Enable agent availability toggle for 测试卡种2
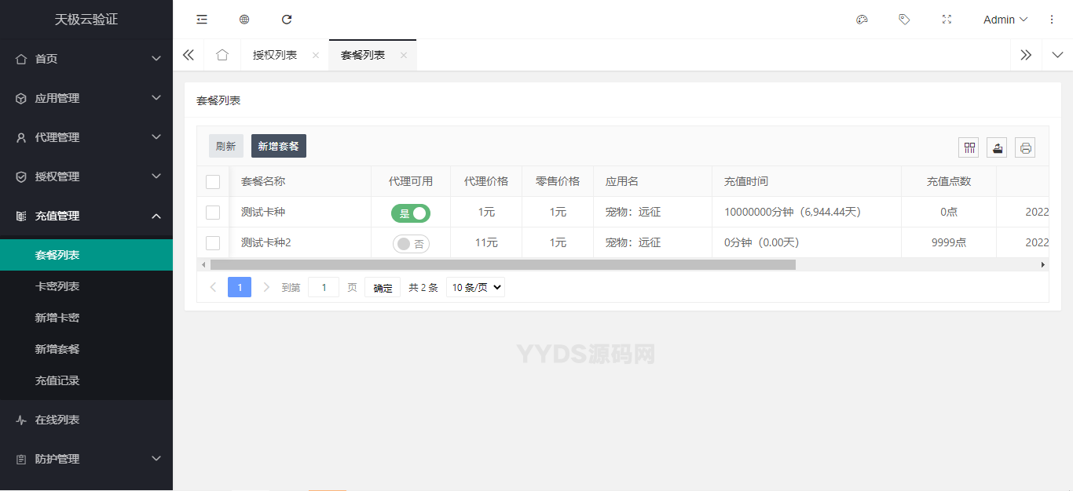Image resolution: width=1073 pixels, height=491 pixels. pos(411,244)
